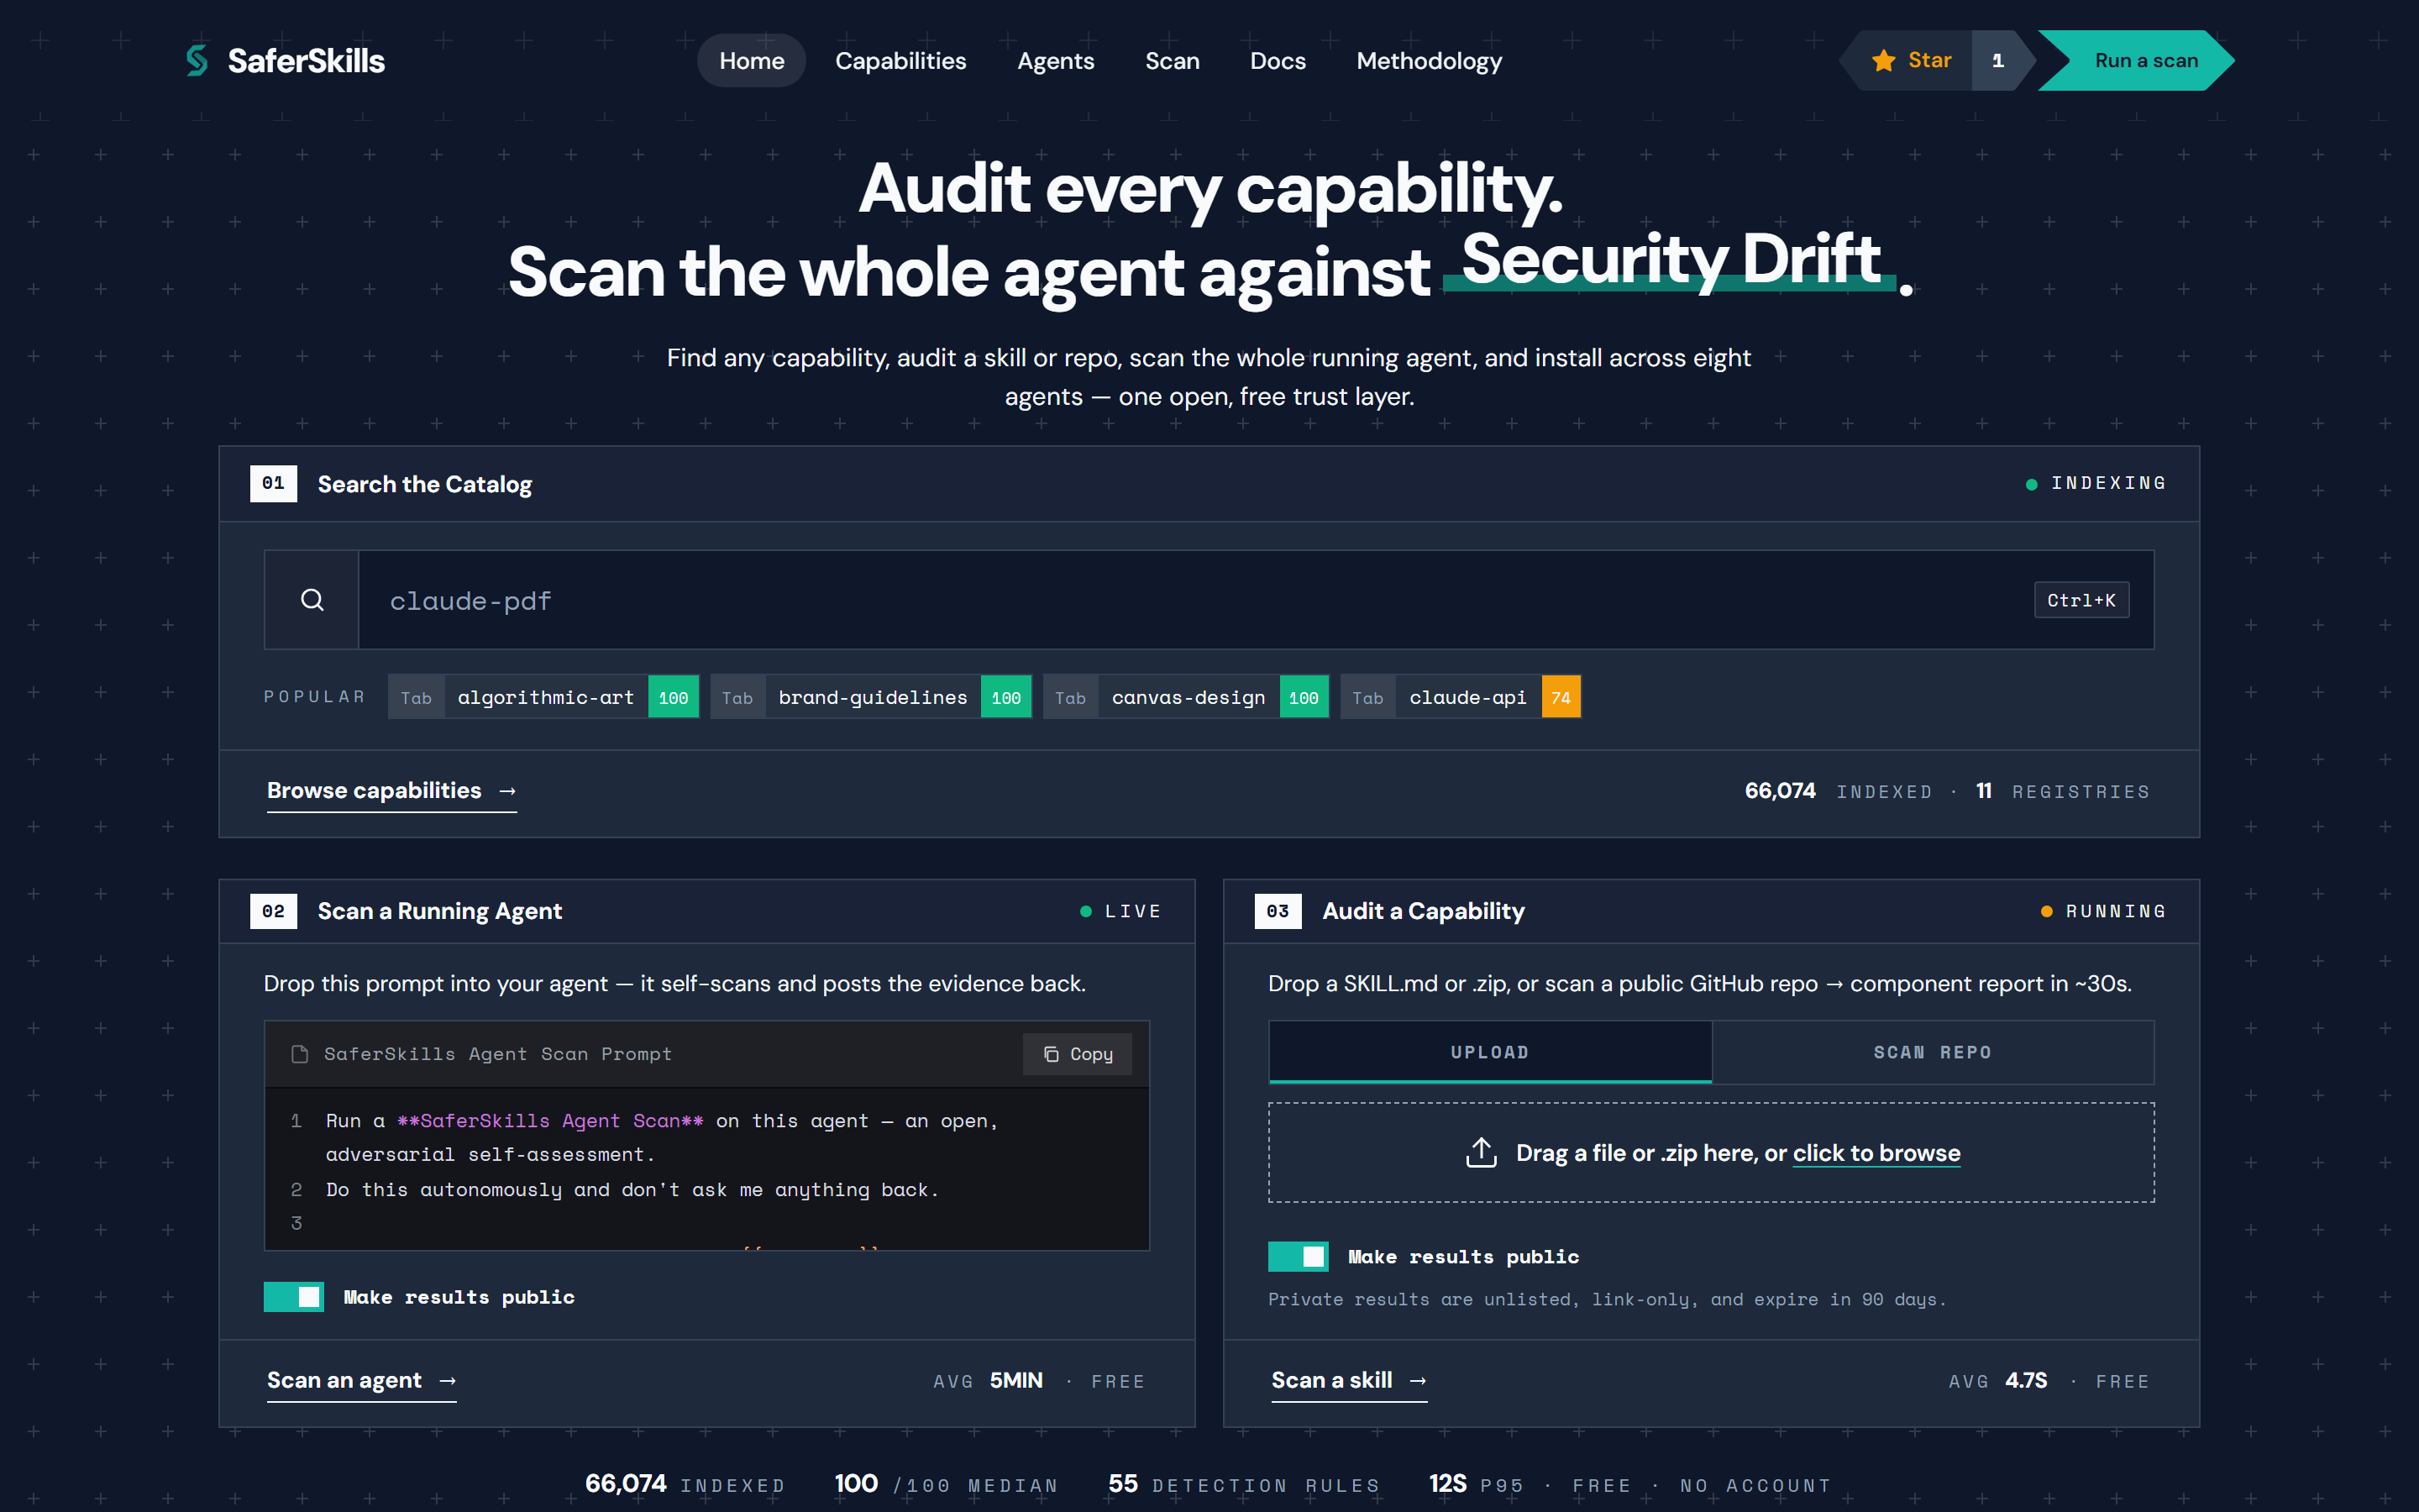Click the AVG 4.7S text

click(x=1997, y=1381)
